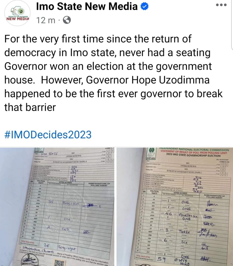Open the Imo State New Media page name

tap(87, 7)
